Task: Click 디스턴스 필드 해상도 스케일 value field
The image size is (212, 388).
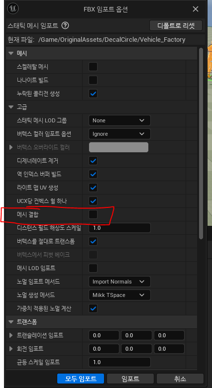Action: pyautogui.click(x=119, y=228)
